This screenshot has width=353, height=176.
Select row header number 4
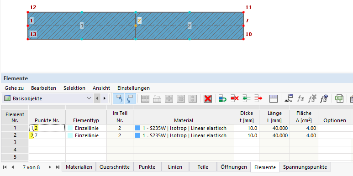(x=15, y=150)
